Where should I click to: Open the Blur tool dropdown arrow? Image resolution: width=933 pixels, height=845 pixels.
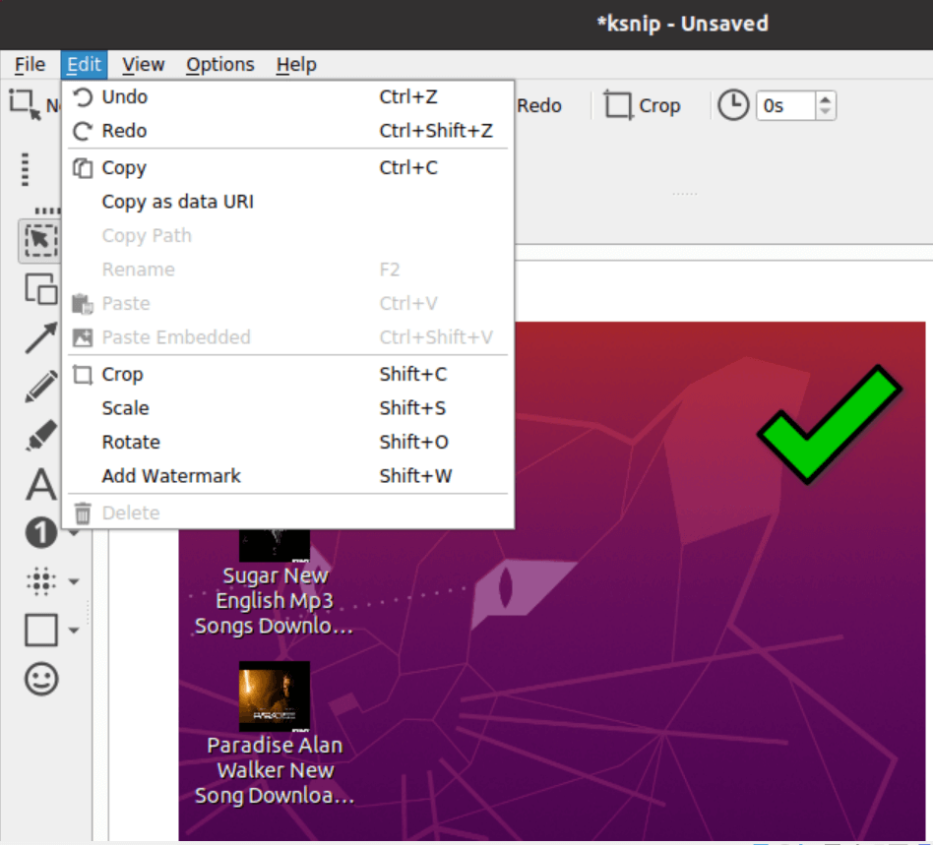[74, 581]
